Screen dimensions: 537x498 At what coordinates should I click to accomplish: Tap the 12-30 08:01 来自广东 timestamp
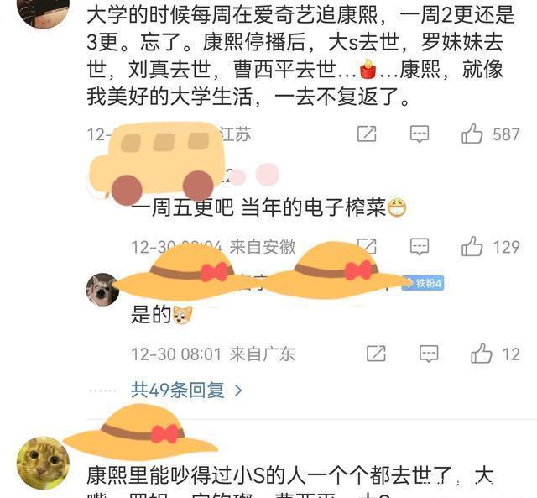pyautogui.click(x=212, y=354)
